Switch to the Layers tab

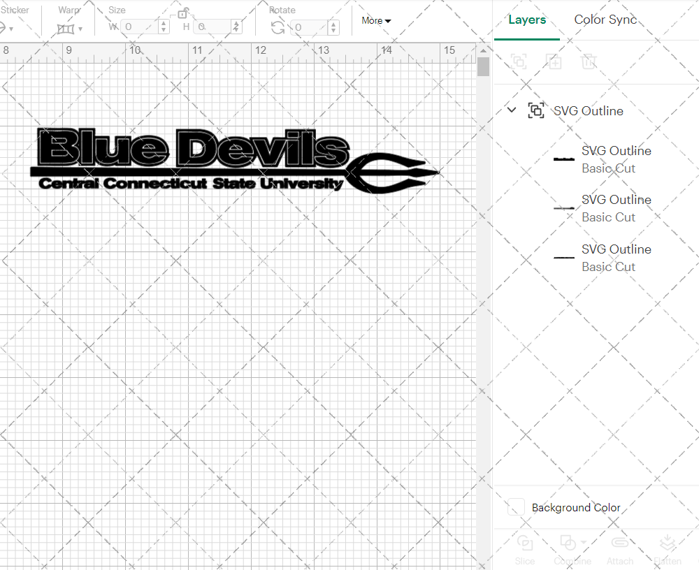(527, 20)
